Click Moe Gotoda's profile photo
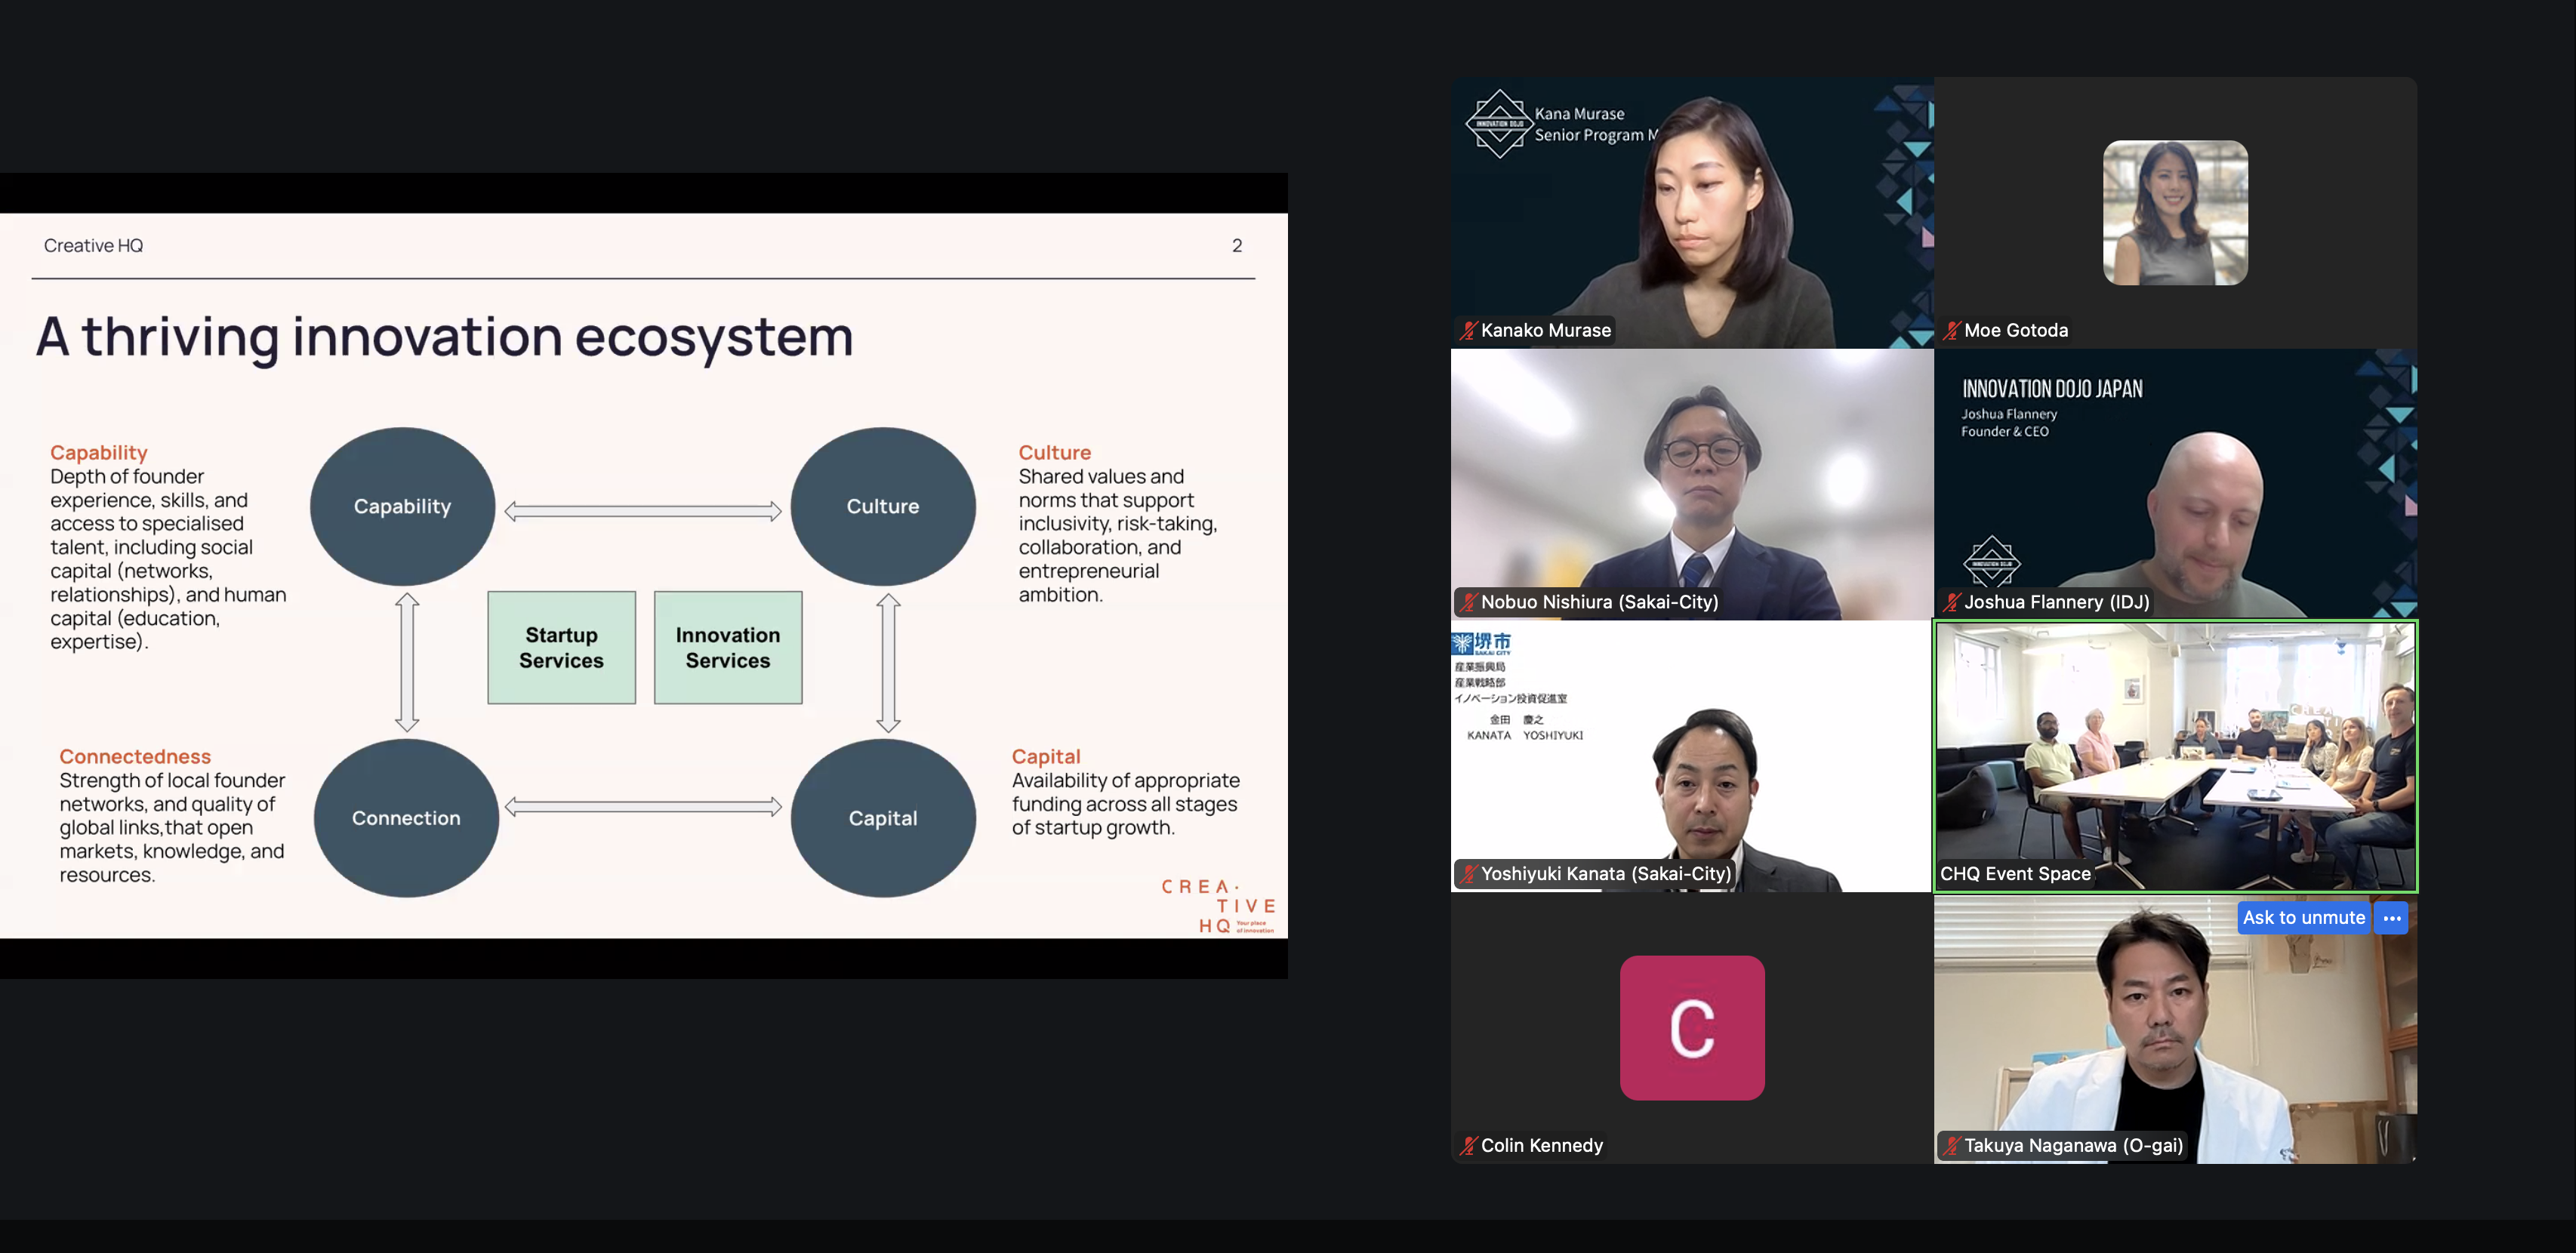 pos(2174,212)
